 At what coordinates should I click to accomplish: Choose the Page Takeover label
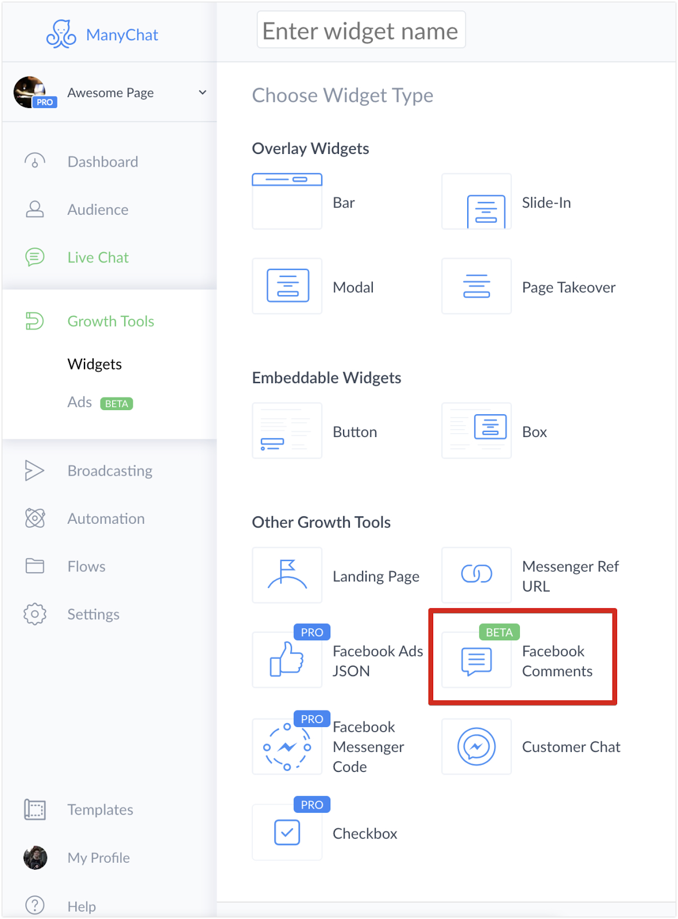[569, 287]
